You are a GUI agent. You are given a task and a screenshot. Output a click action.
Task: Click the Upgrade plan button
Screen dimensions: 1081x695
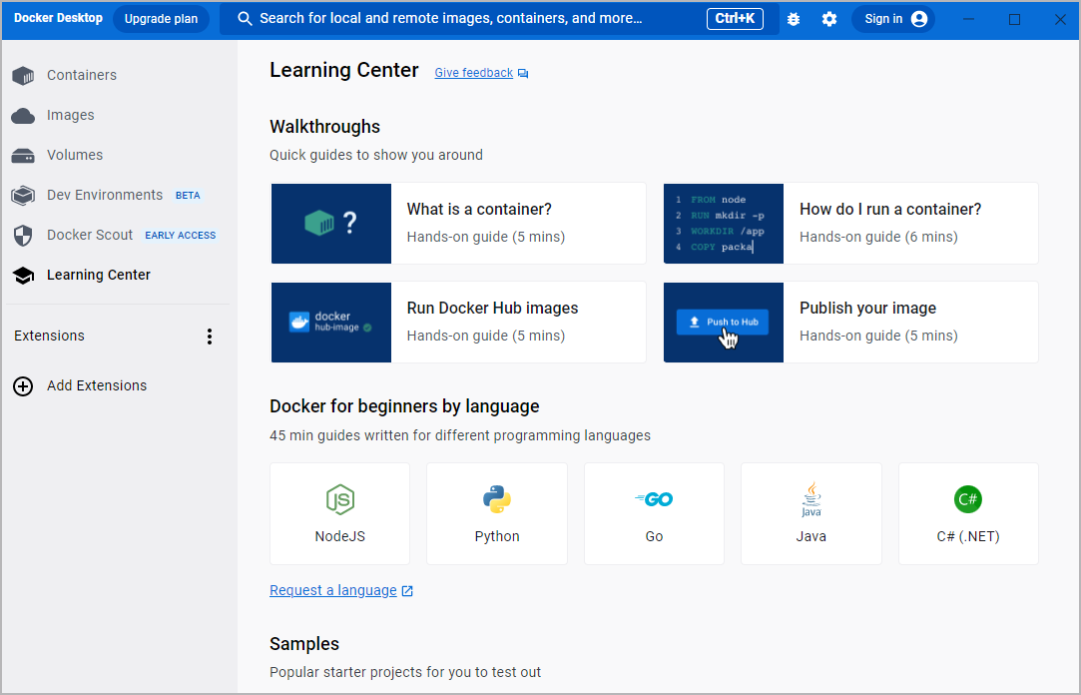click(161, 19)
